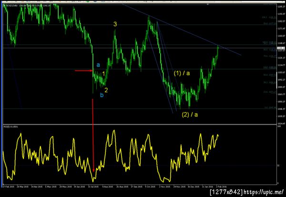The width and height of the screenshot is (286, 197).
Task: Click the RSI scale value 100
Action: (279, 126)
